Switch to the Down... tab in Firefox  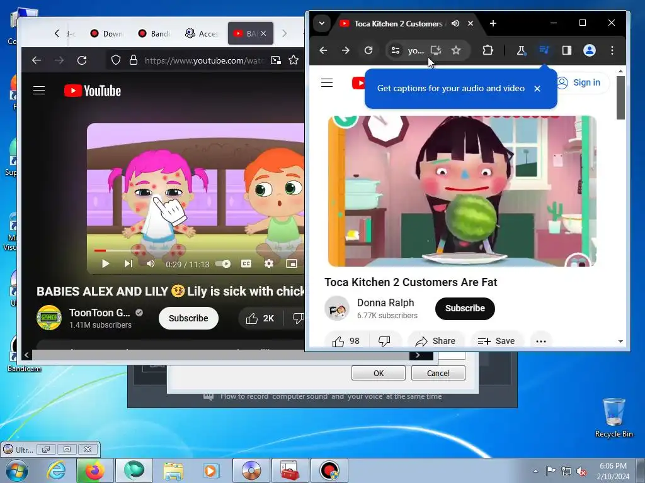click(106, 34)
